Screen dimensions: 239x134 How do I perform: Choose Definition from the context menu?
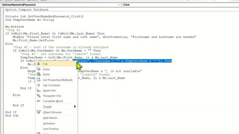56,124
